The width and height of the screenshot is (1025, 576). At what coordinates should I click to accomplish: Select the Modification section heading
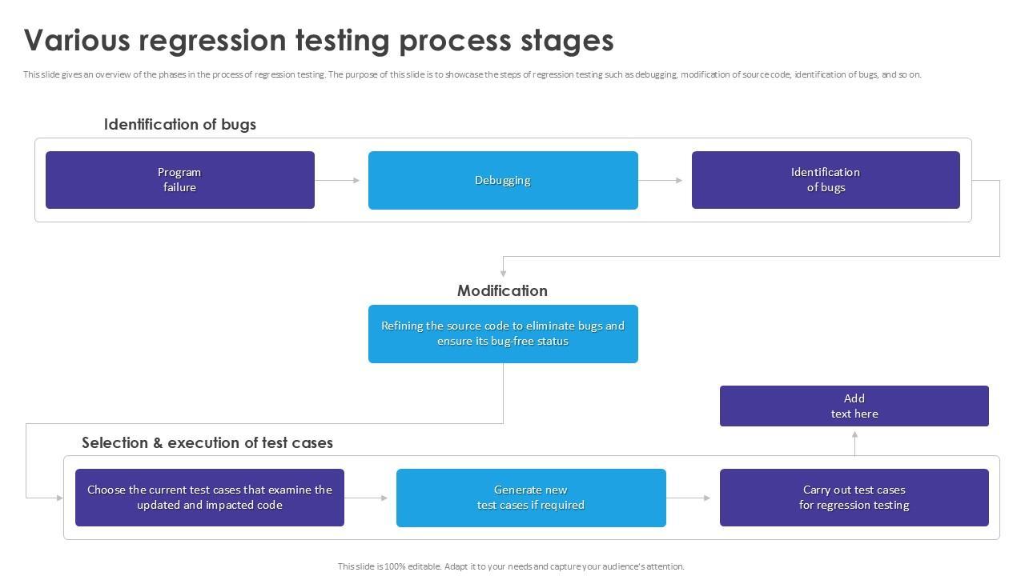point(502,290)
